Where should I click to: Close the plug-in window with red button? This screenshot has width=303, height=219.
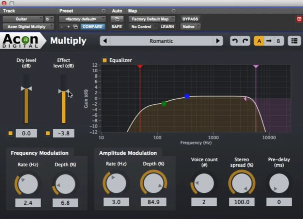point(4,3)
